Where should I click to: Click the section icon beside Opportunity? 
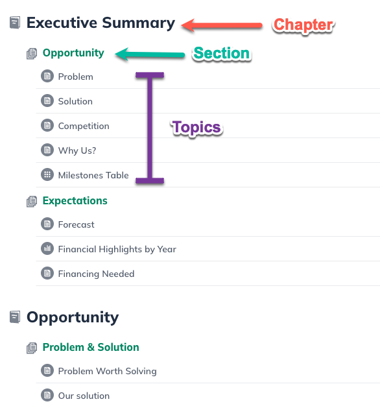pyautogui.click(x=32, y=54)
